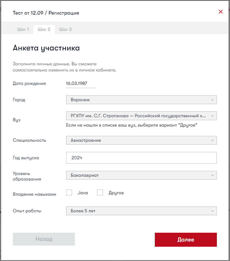Open the Специальность dropdown showing Авиастроение
Image resolution: width=230 pixels, height=261 pixels.
tap(141, 140)
